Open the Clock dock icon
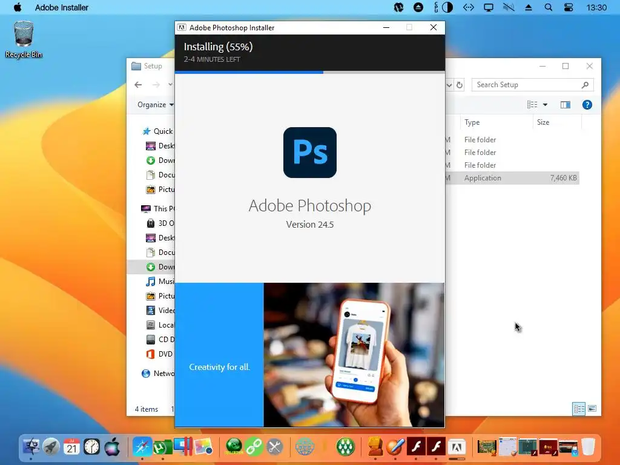 point(92,447)
